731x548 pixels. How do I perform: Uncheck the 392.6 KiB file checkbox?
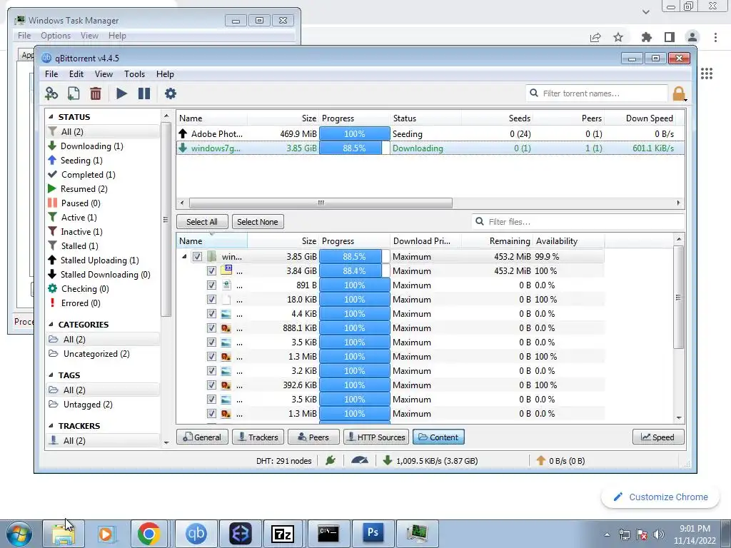[211, 385]
